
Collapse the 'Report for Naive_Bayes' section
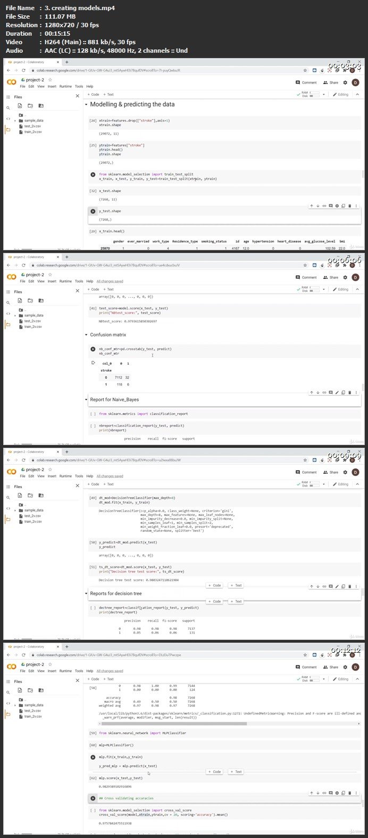click(x=87, y=399)
